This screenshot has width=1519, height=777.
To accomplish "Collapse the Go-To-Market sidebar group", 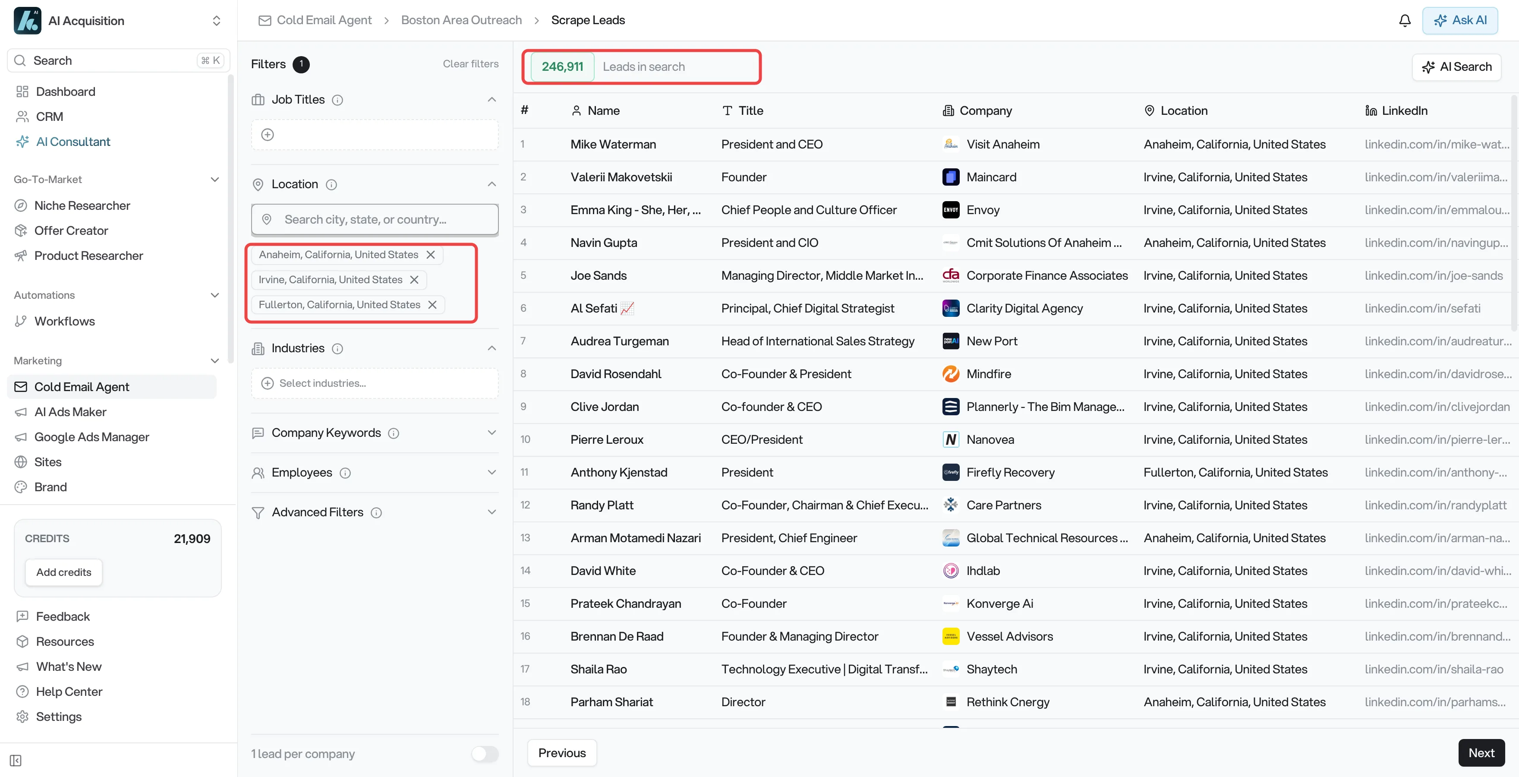I will click(214, 179).
